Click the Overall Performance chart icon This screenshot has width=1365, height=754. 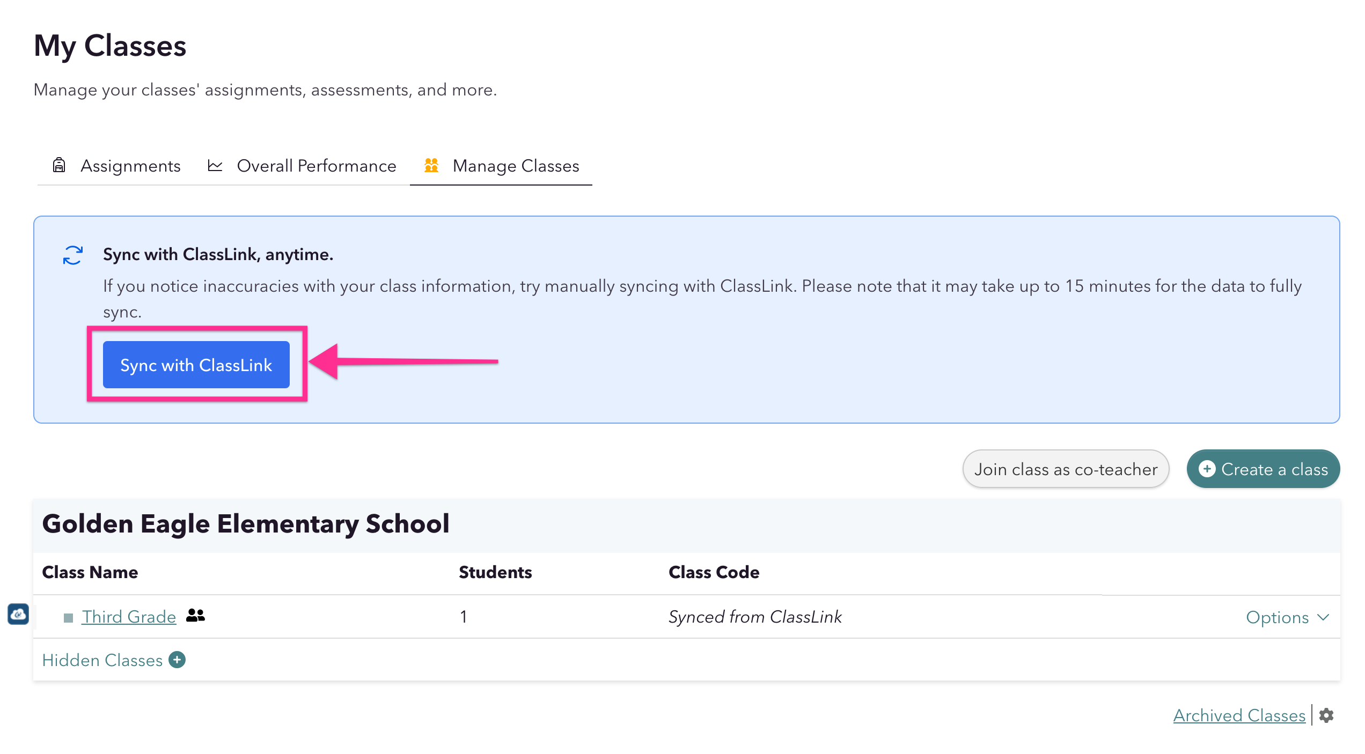pos(215,166)
